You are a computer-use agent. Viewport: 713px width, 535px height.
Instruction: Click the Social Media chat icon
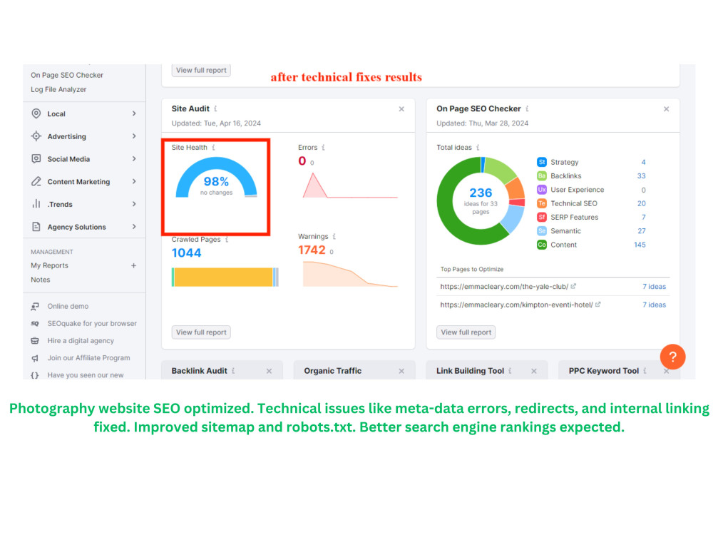tap(36, 159)
